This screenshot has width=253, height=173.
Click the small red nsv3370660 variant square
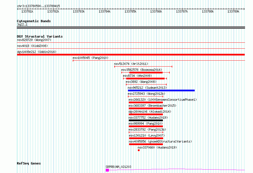click(x=139, y=150)
